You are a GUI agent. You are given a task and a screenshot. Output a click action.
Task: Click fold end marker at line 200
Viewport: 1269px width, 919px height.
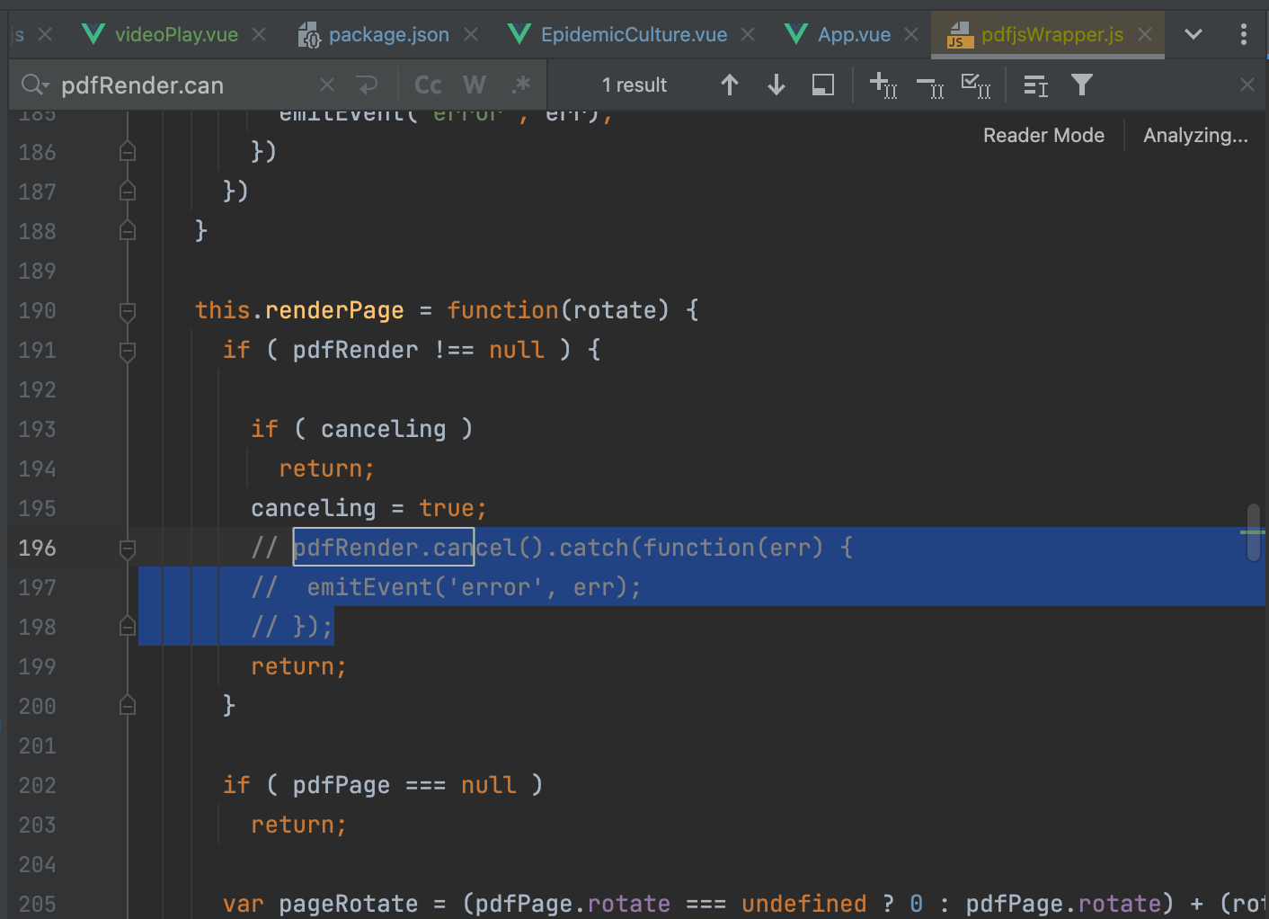coord(128,706)
